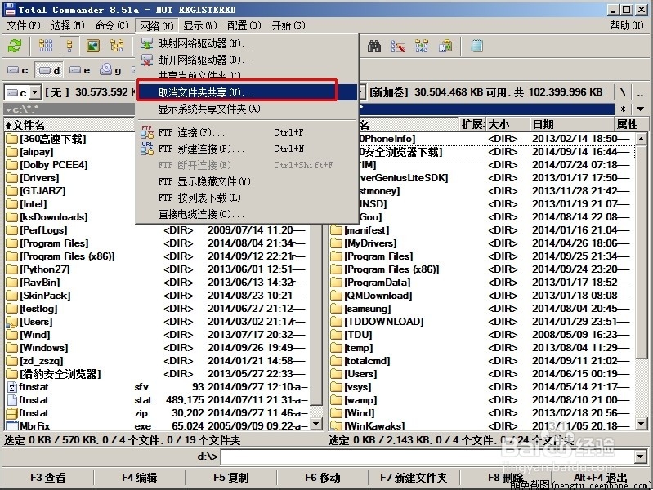The image size is (653, 490).
Task: Click the Multi-rename tool icon
Action: coord(398,47)
